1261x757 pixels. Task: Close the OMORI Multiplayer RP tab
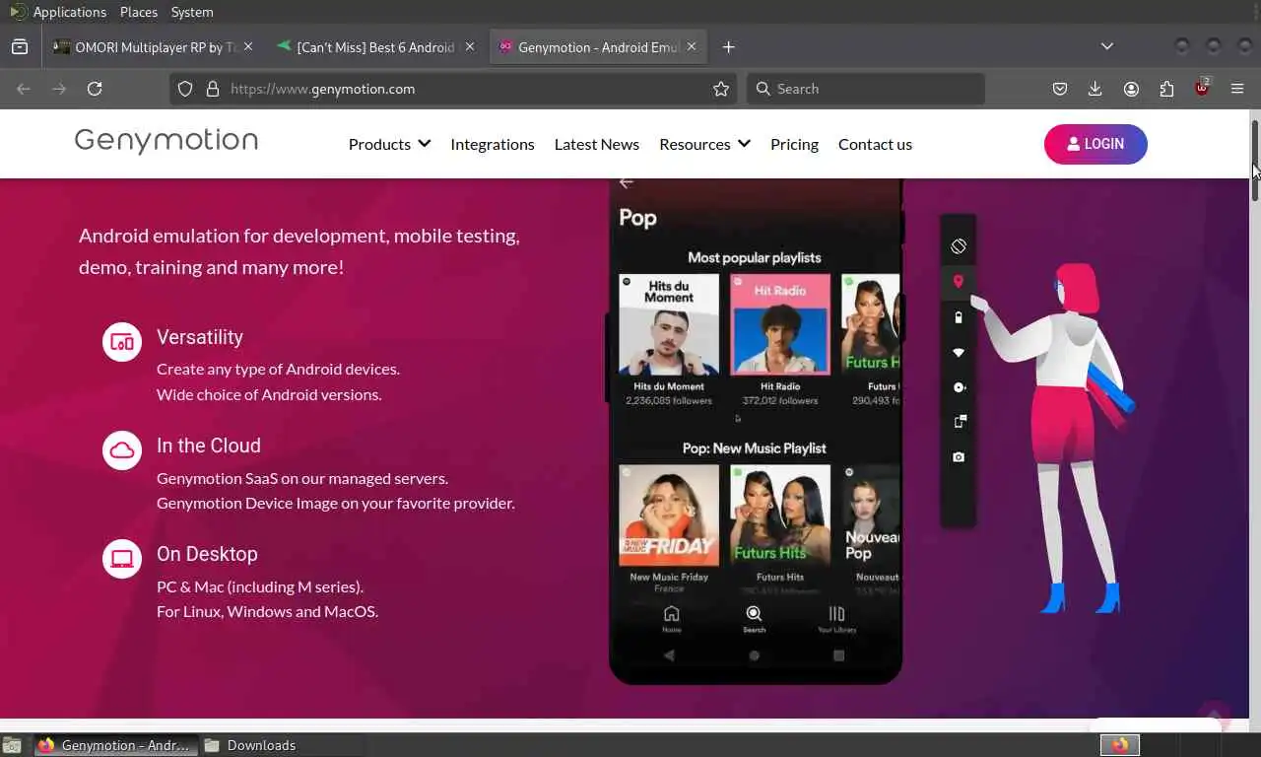pos(248,46)
